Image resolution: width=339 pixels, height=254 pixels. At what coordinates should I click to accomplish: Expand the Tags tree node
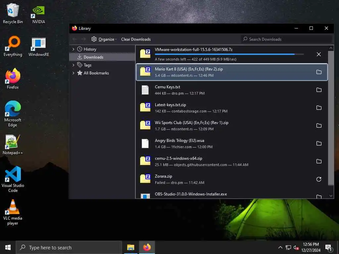pyautogui.click(x=73, y=65)
